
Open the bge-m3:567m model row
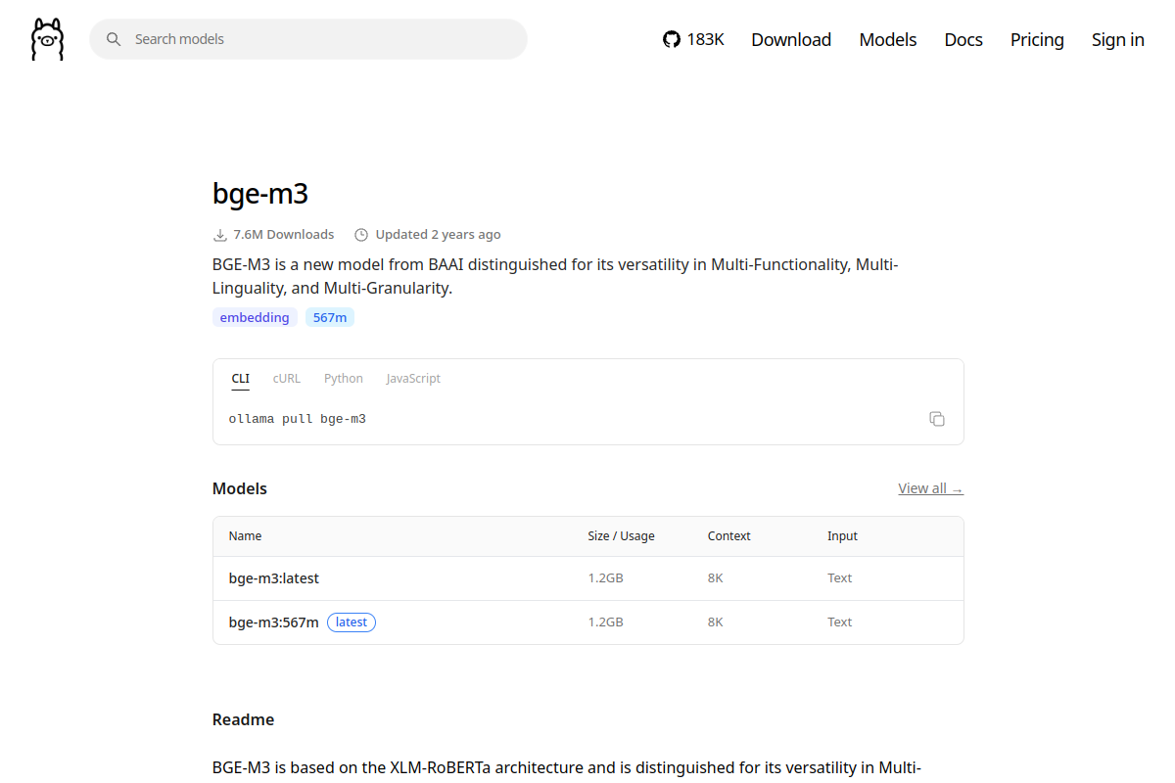point(588,622)
